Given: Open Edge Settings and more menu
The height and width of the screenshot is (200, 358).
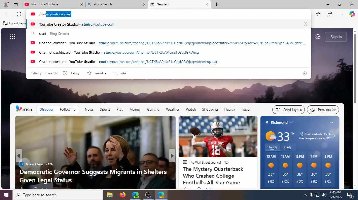Looking at the screenshot, I should click(341, 14).
